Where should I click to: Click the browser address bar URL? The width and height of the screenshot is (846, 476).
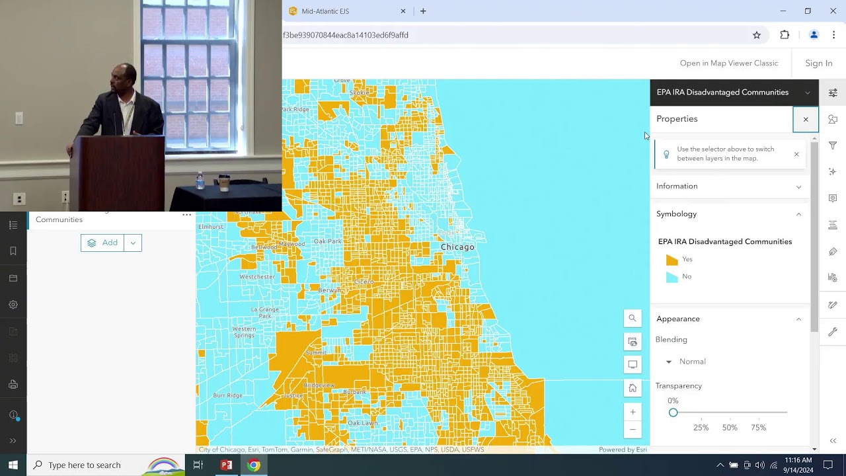coord(346,35)
